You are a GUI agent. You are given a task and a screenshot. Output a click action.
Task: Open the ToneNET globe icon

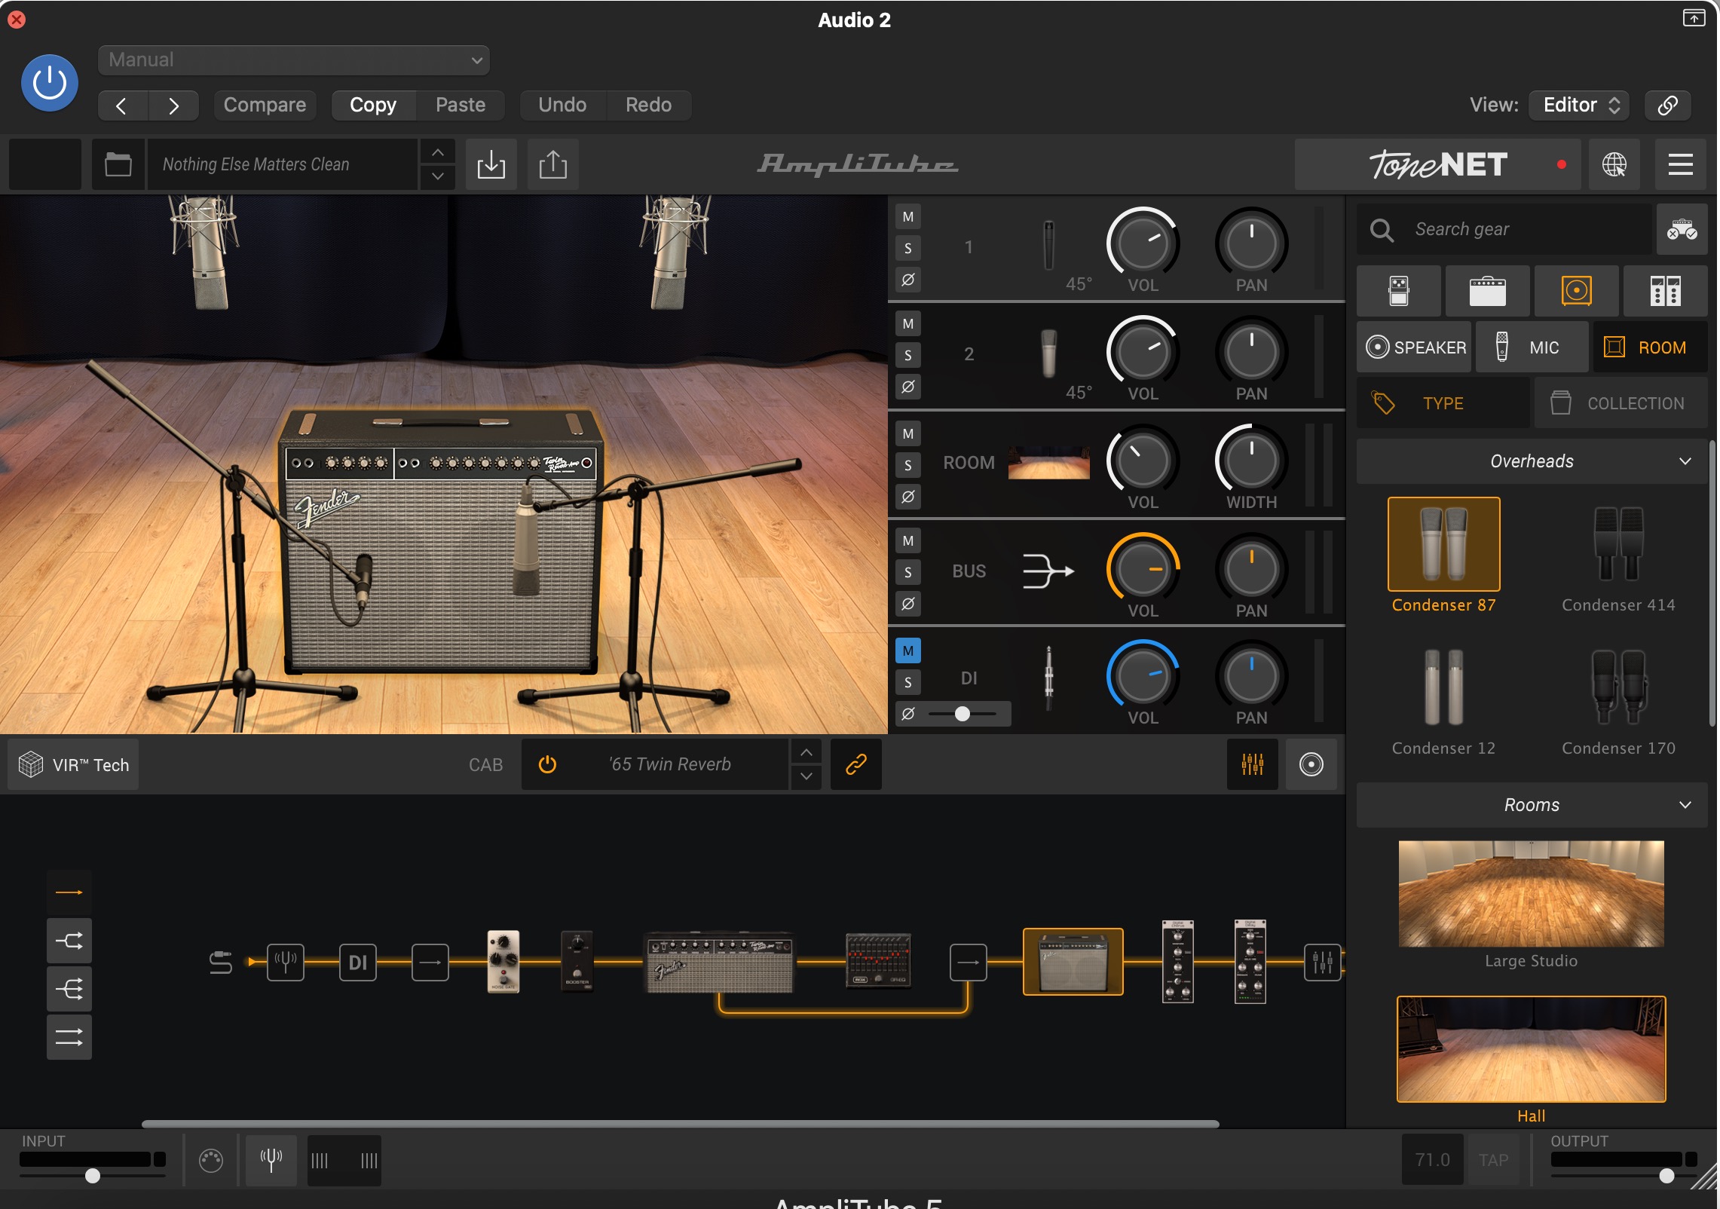[1614, 164]
